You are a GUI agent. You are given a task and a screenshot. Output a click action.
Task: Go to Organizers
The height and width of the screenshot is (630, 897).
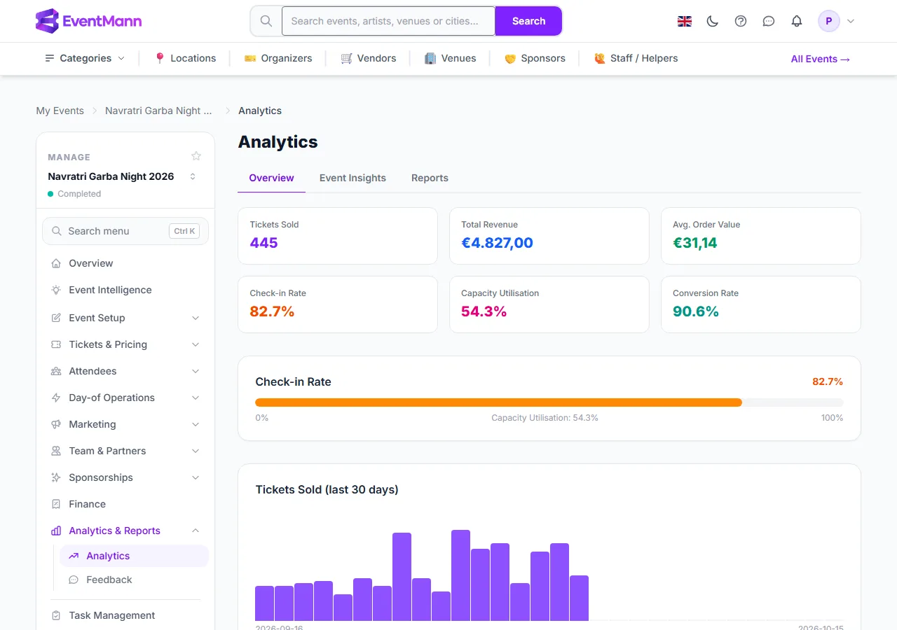[278, 58]
